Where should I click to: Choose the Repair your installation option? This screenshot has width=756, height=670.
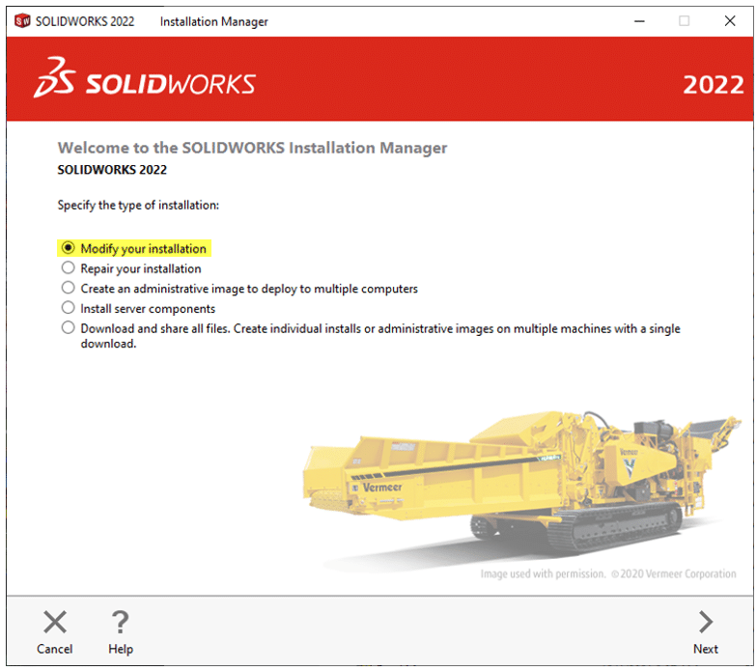[68, 268]
